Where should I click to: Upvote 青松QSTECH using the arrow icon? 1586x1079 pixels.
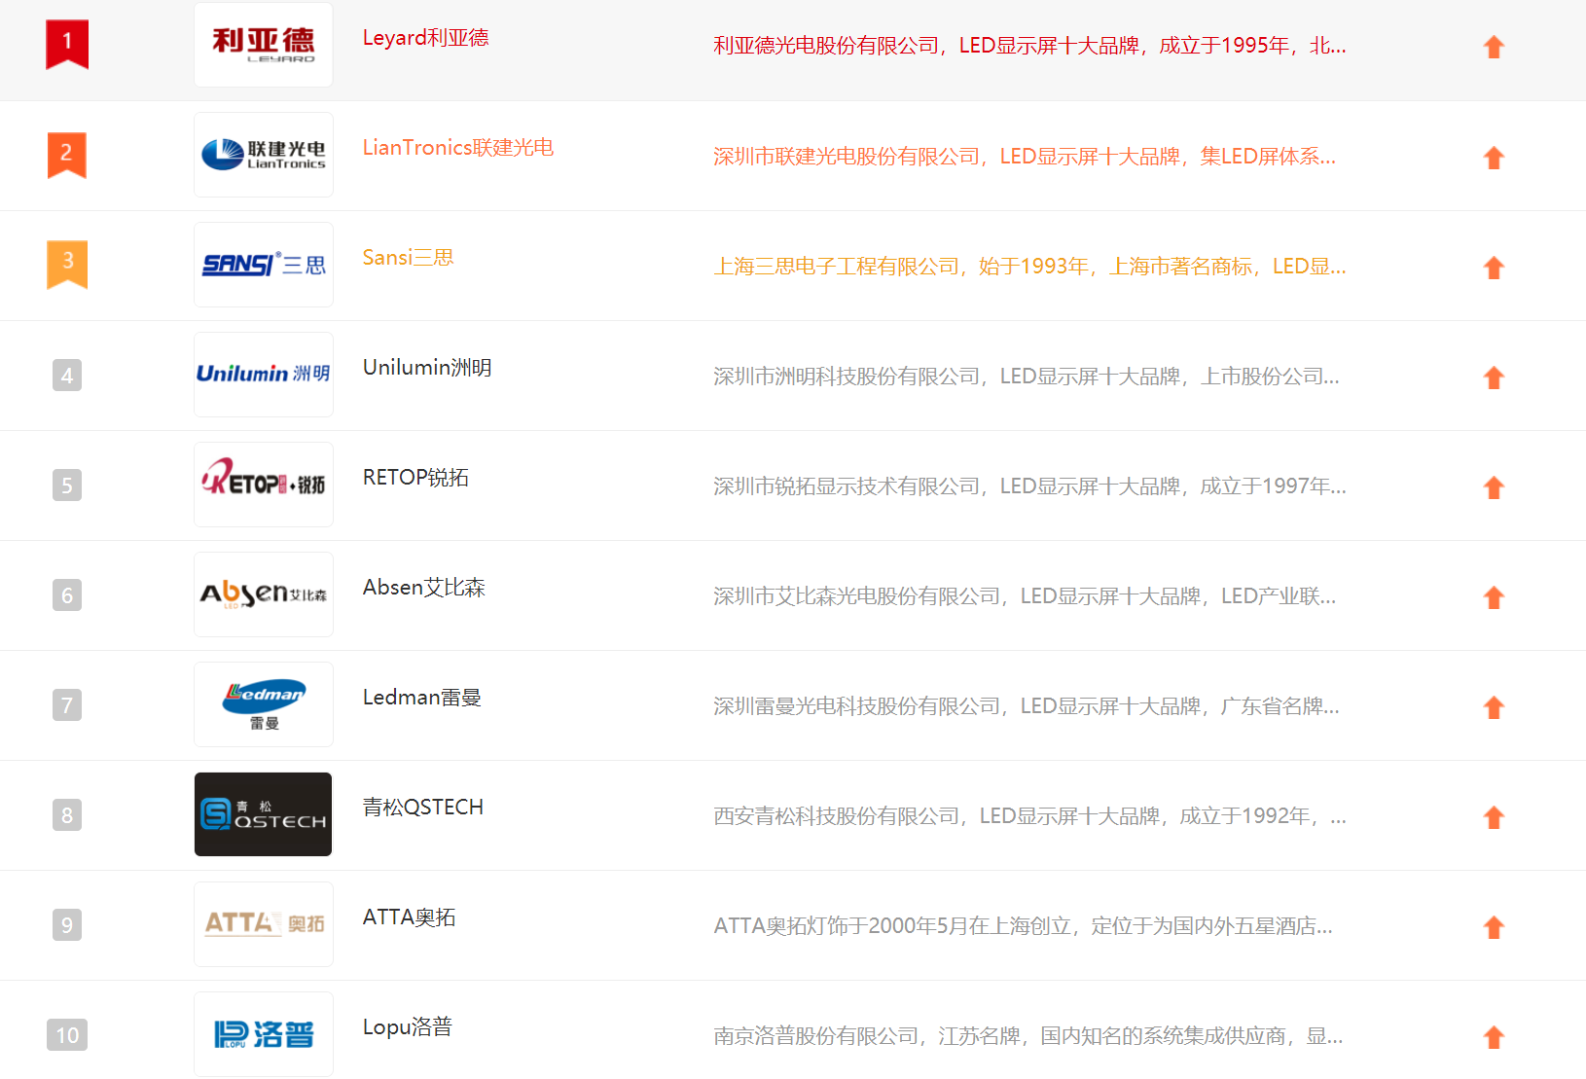pyautogui.click(x=1494, y=817)
